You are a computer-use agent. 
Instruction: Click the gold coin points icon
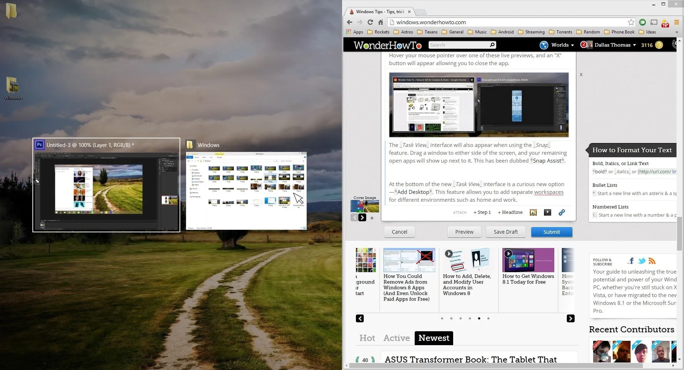click(x=659, y=45)
